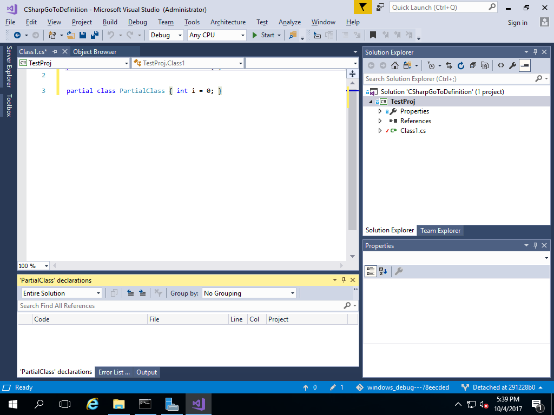Click the Home icon in Solution Explorer
The height and width of the screenshot is (415, 554).
pyautogui.click(x=395, y=65)
